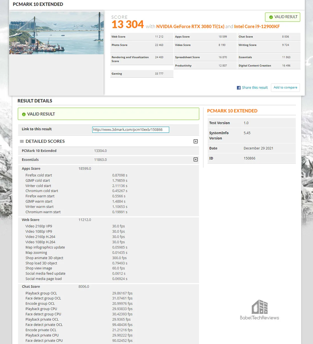Click the bridge scenery thumbnail image
Screen dimensions: 313x344
click(56, 33)
